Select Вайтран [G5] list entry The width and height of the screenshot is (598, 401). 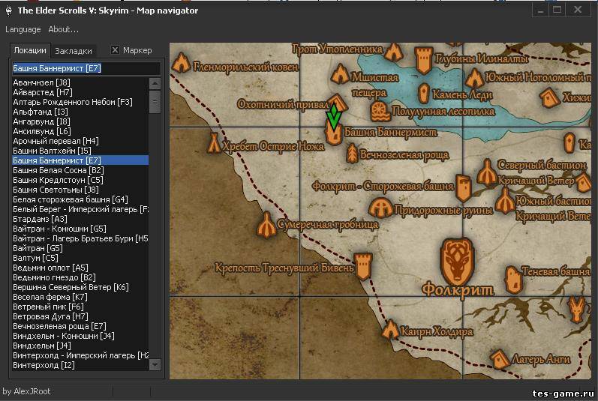tap(80, 248)
